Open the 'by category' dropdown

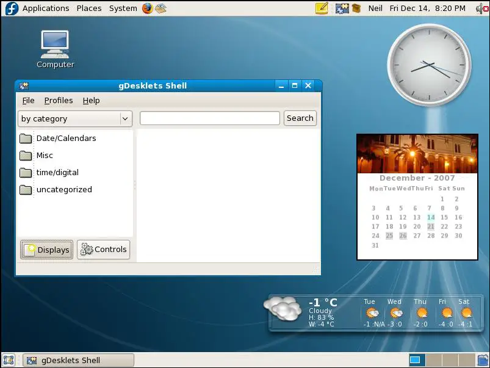coord(75,118)
